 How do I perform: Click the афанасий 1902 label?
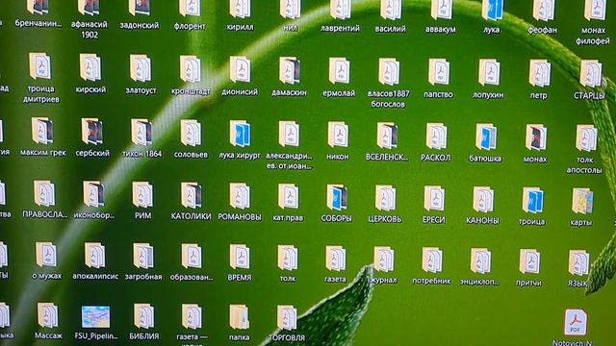click(90, 30)
